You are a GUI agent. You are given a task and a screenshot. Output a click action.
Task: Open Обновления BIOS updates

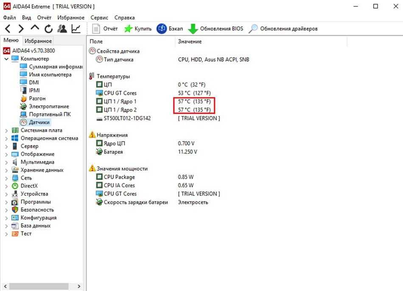point(215,28)
